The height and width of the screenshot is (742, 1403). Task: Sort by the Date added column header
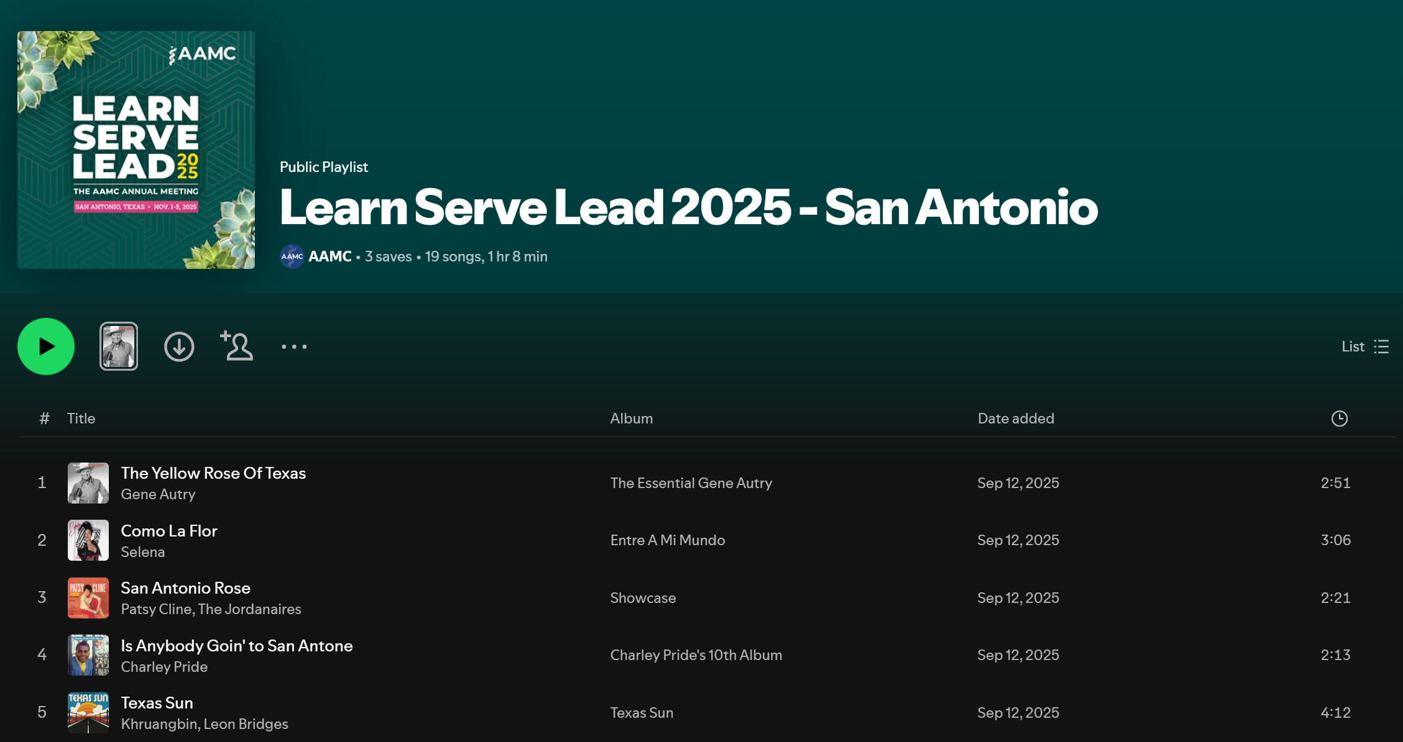(x=1015, y=419)
